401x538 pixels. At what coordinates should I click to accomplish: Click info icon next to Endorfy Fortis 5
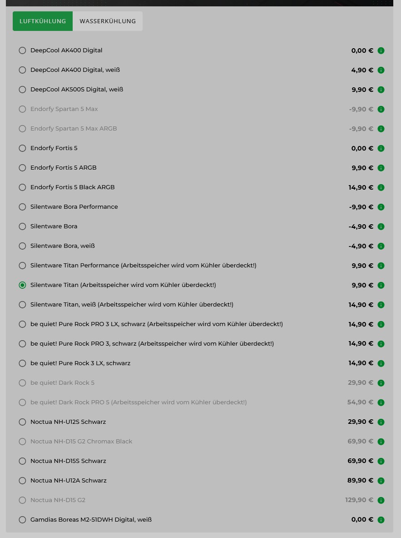[381, 148]
